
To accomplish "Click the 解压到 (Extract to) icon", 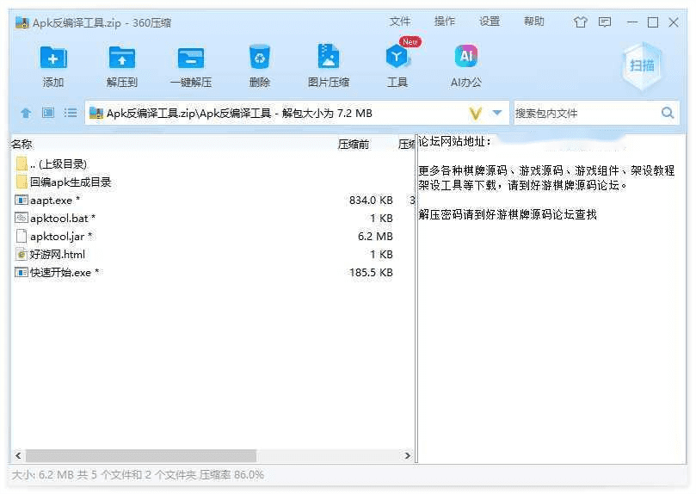I will tap(122, 58).
